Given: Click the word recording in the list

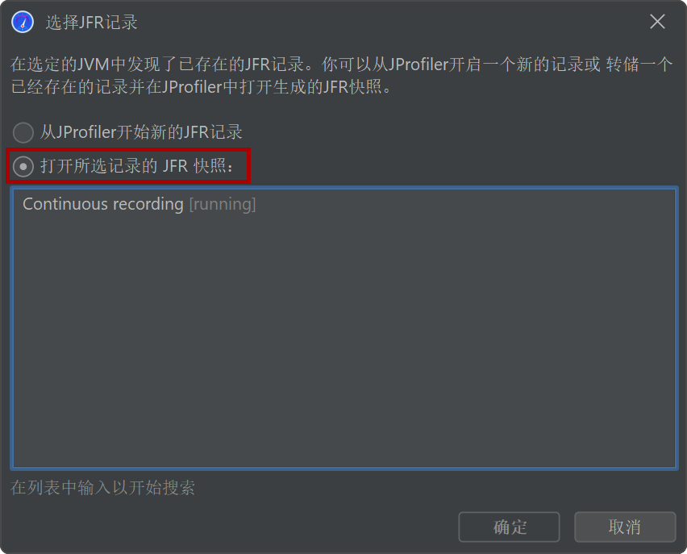Looking at the screenshot, I should (x=148, y=205).
